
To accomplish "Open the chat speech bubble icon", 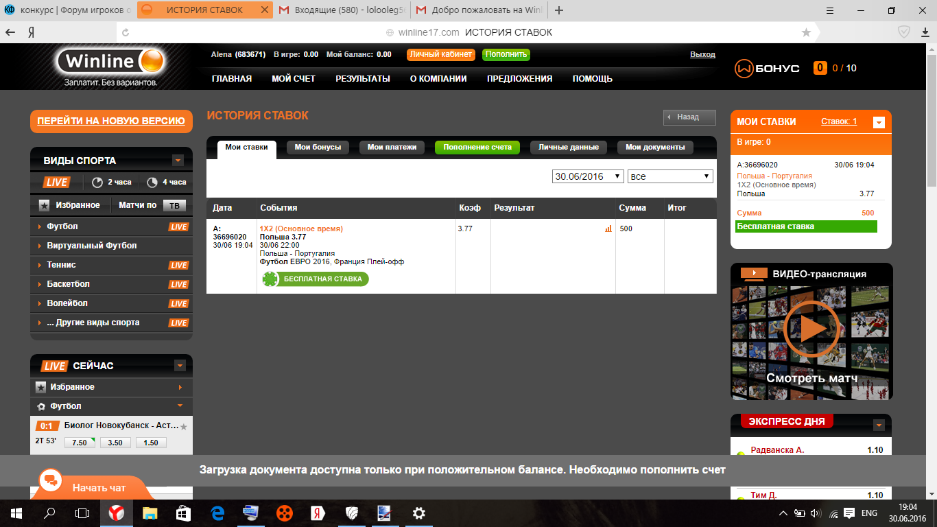I will (x=50, y=481).
